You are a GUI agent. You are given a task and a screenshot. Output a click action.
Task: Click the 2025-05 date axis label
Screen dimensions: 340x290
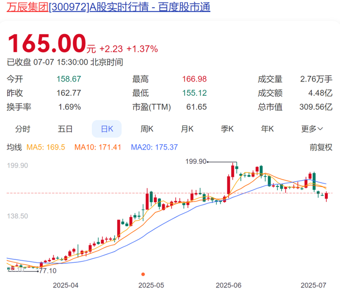[152, 285]
